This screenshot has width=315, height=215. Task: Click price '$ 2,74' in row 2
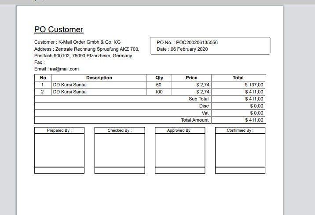pos(203,92)
